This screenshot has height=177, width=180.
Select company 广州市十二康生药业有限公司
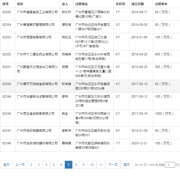pyautogui.click(x=37, y=54)
